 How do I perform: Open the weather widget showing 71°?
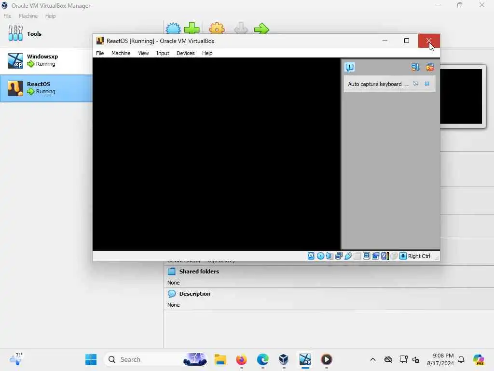coord(16,359)
